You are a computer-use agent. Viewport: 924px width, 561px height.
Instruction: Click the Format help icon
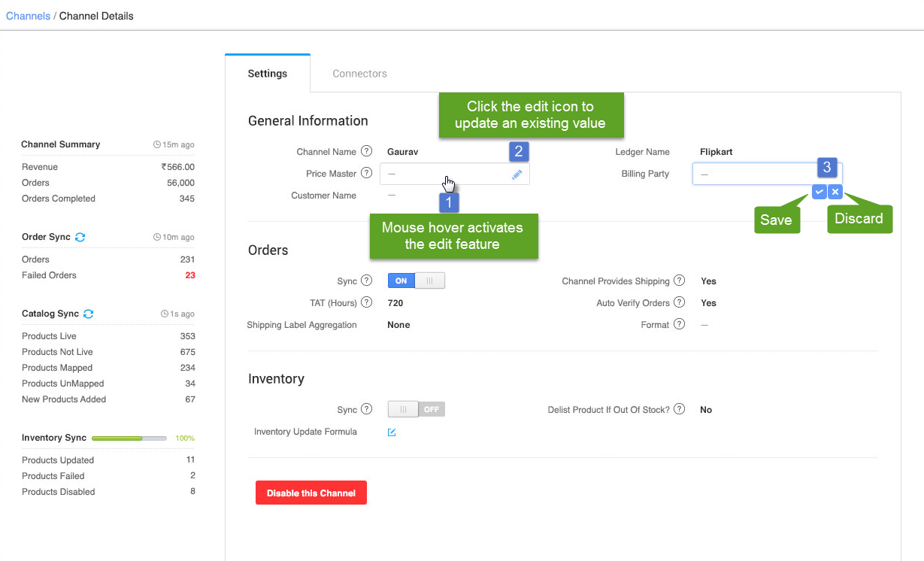click(x=679, y=324)
